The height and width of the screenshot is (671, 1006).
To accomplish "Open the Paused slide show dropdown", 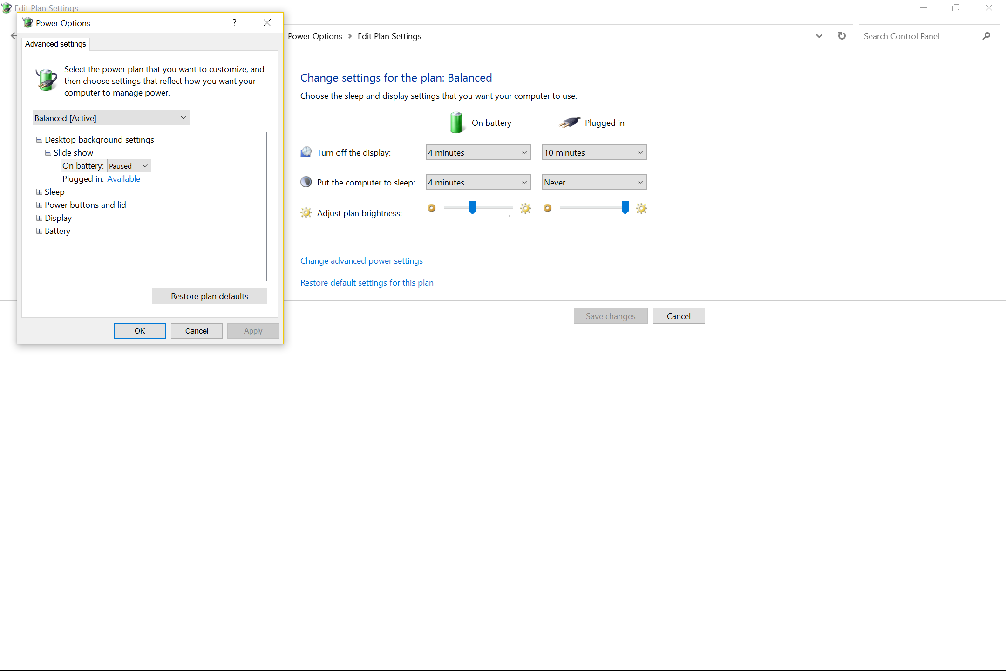I will click(x=129, y=166).
